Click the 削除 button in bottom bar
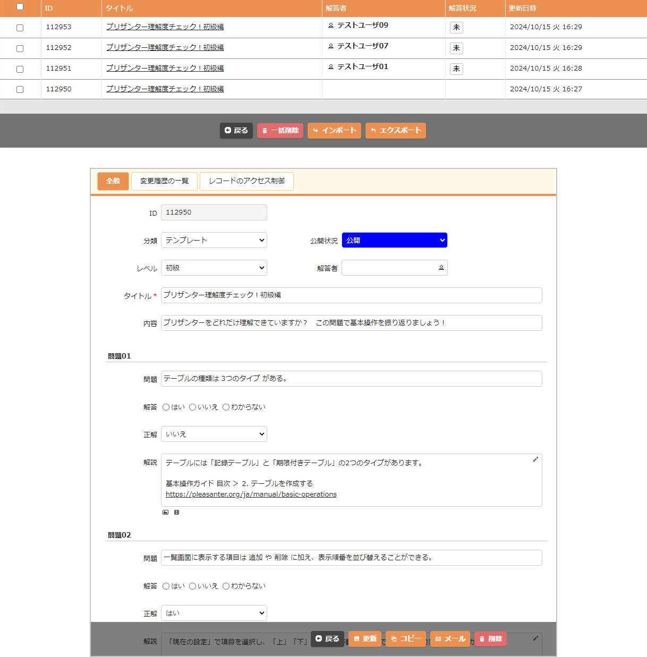The width and height of the screenshot is (647, 657). tap(490, 639)
